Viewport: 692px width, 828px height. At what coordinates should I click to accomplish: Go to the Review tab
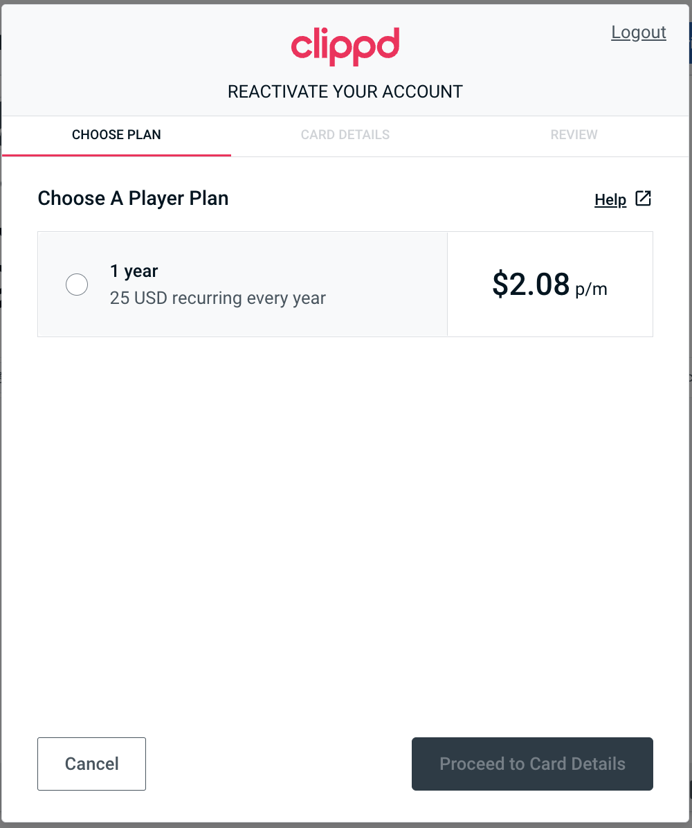(x=574, y=135)
